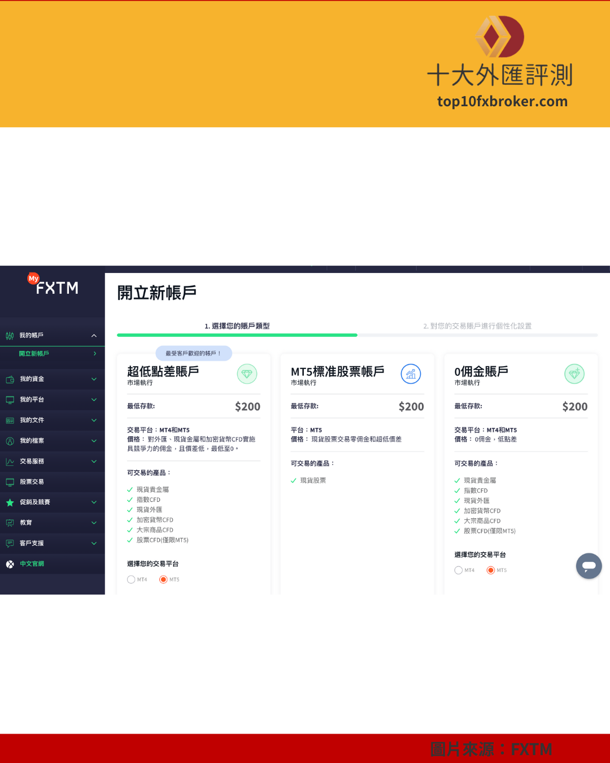Click the $200 amount on 0佣金賬戶 card

click(575, 406)
